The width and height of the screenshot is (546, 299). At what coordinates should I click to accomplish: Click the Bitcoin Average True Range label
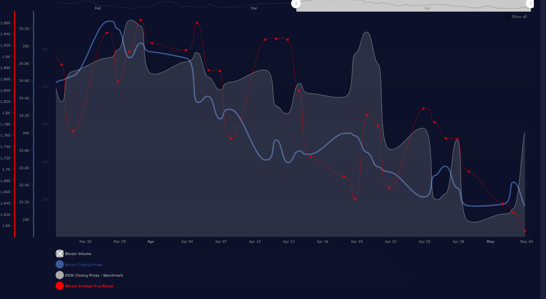(x=89, y=286)
